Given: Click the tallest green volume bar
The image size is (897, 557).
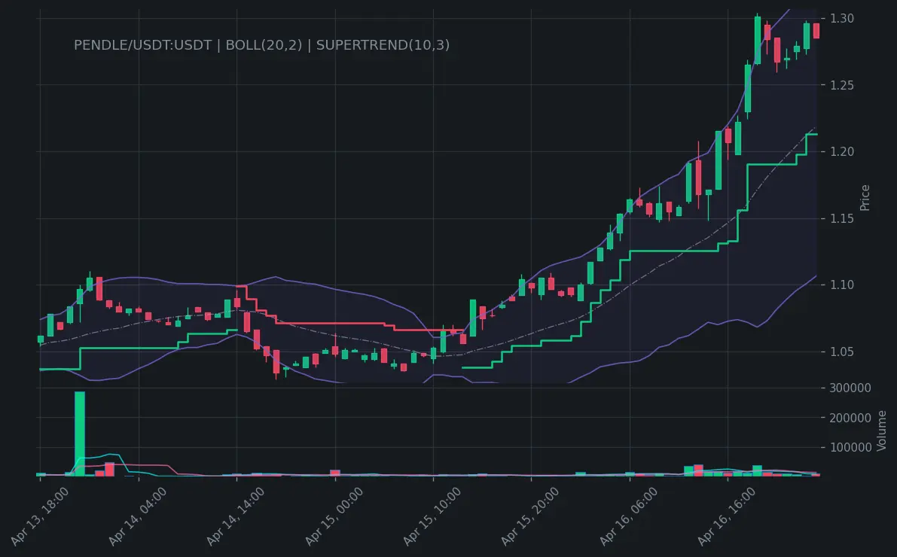Looking at the screenshot, I should pyautogui.click(x=80, y=434).
